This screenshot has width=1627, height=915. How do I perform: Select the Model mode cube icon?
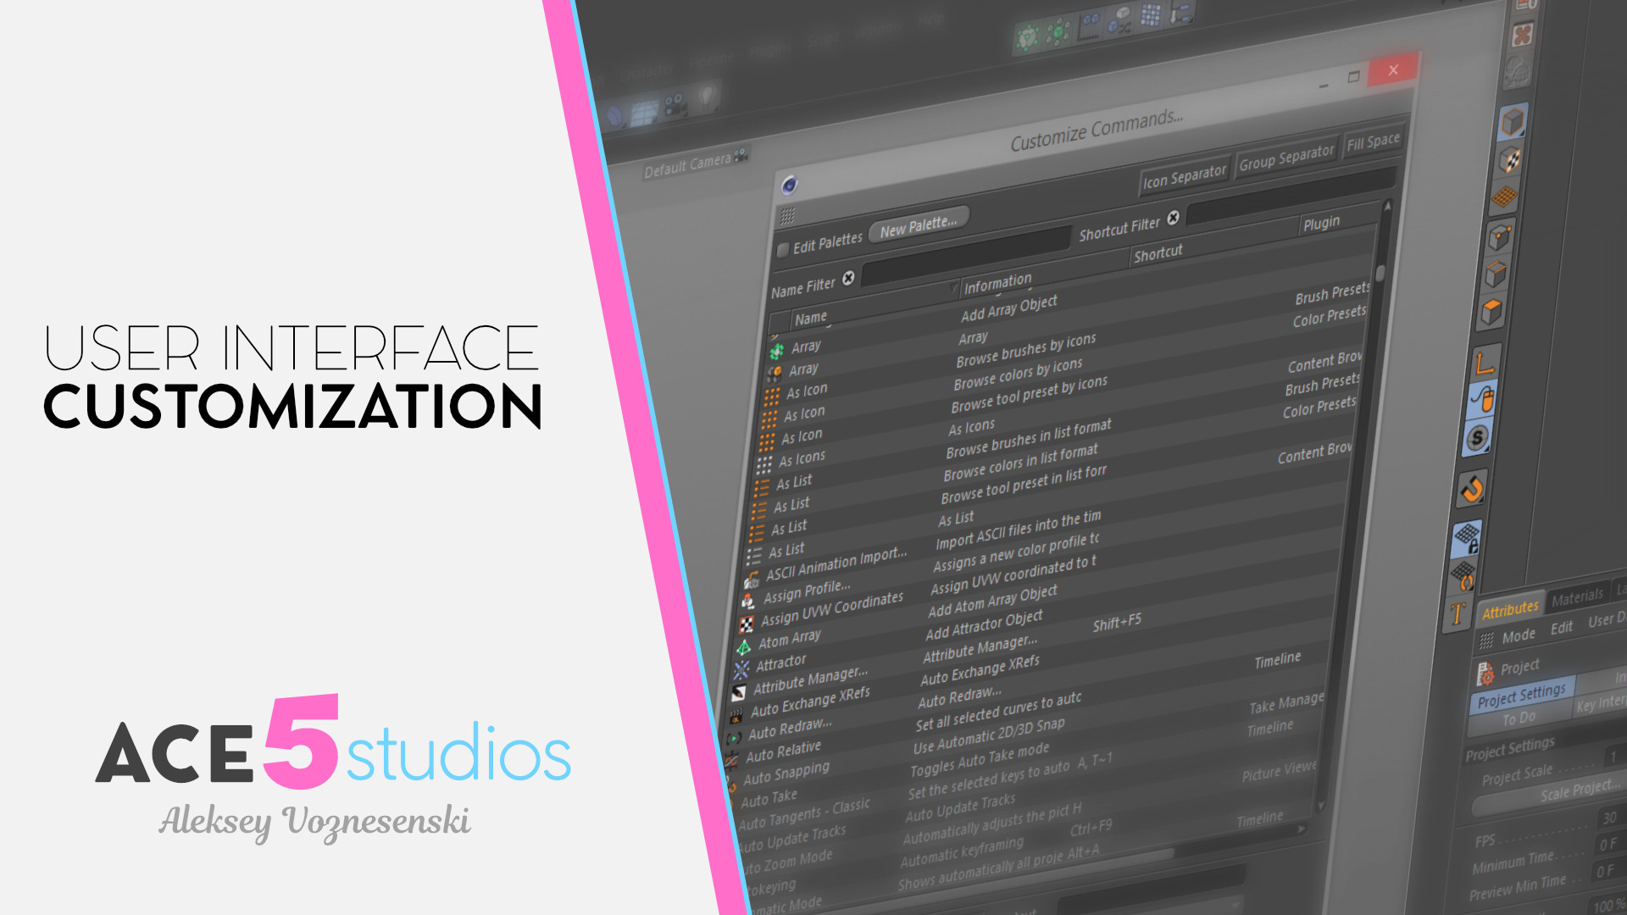tap(1513, 124)
